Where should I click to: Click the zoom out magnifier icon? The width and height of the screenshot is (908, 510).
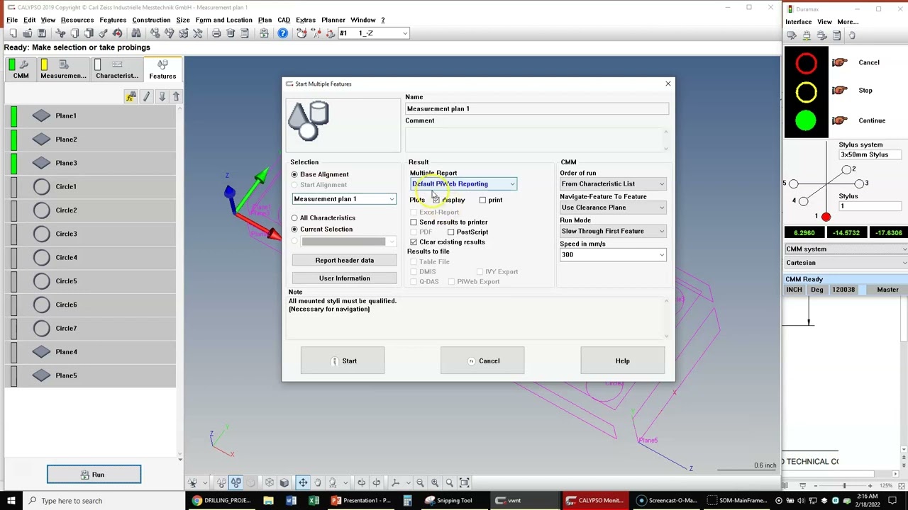(x=420, y=482)
